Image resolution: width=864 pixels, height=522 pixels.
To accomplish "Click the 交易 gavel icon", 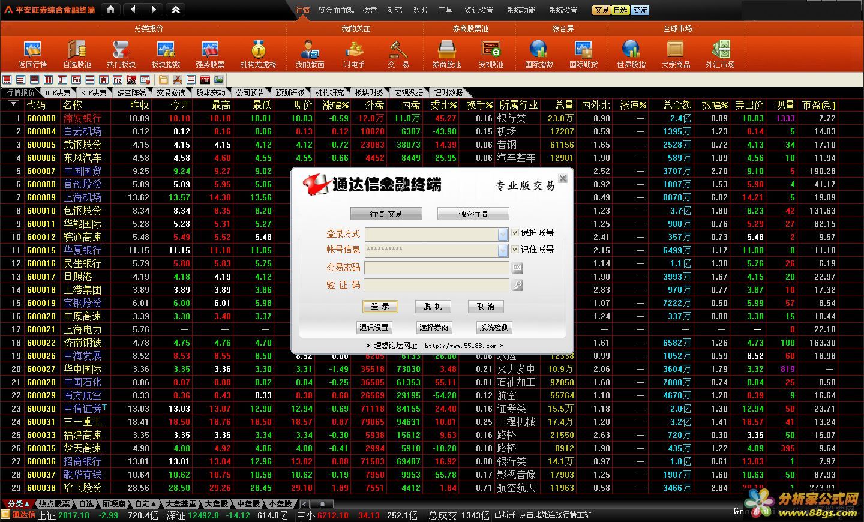I will point(398,54).
